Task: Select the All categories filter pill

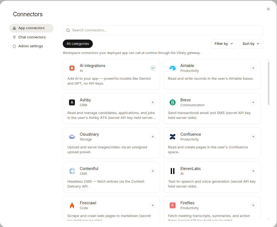Action: pyautogui.click(x=78, y=44)
